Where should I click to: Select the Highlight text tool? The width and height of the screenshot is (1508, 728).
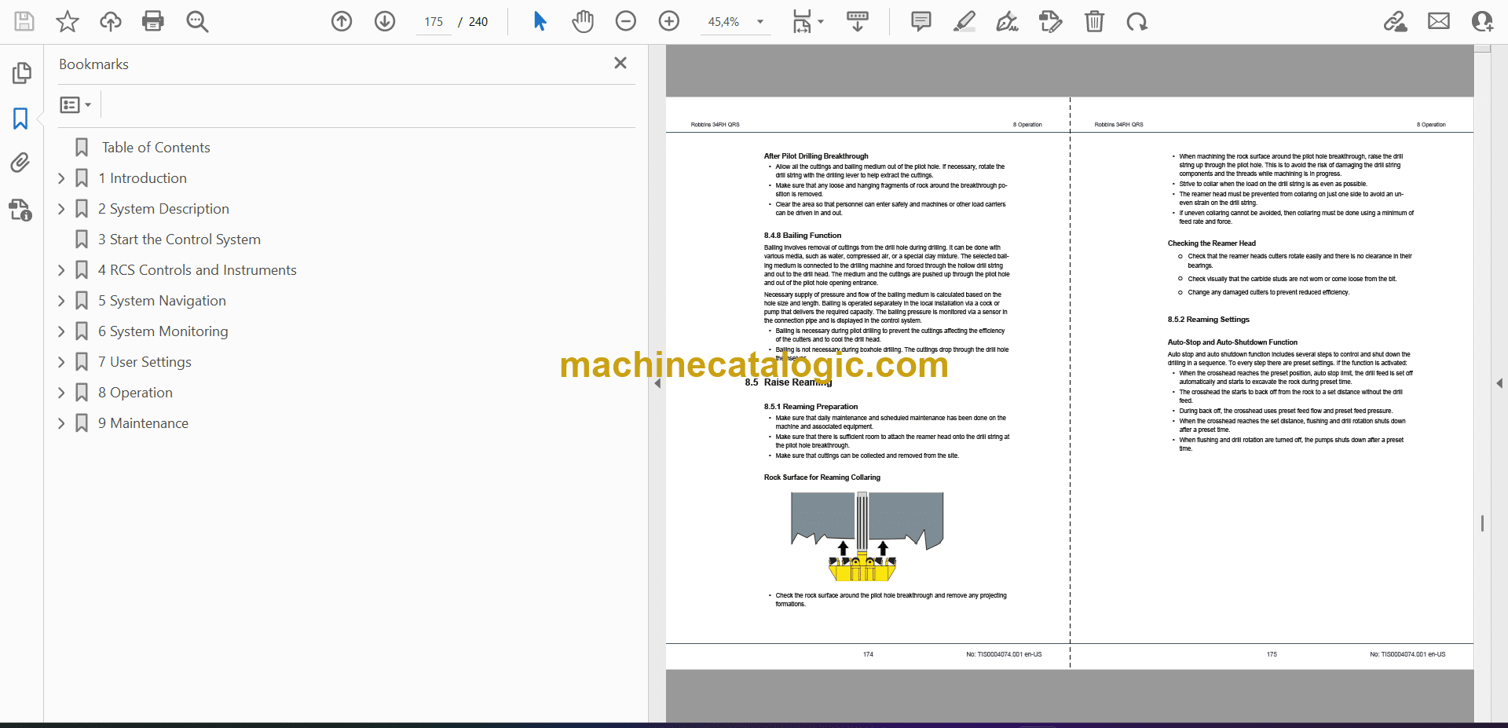pyautogui.click(x=964, y=21)
